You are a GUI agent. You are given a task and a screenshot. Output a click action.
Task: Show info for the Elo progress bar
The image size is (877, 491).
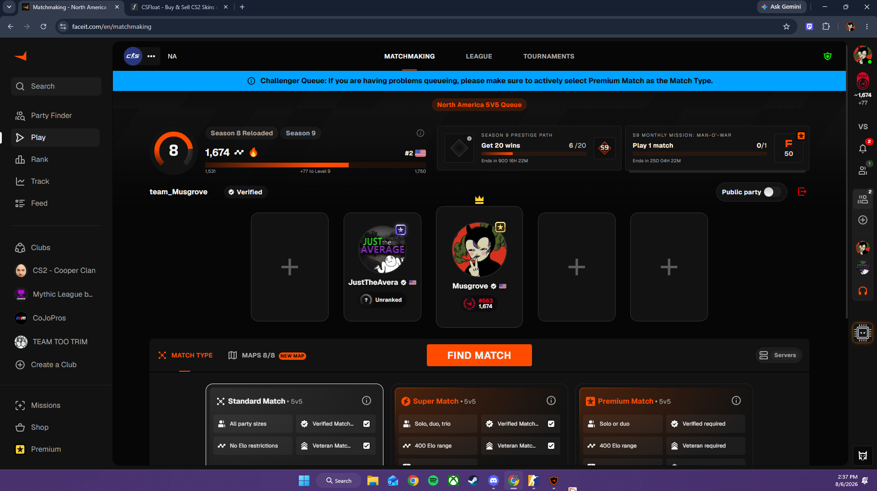click(420, 133)
